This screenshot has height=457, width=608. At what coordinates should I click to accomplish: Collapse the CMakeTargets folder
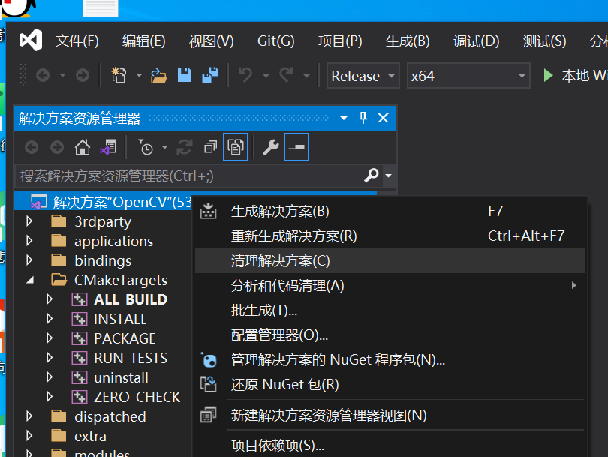pos(30,280)
